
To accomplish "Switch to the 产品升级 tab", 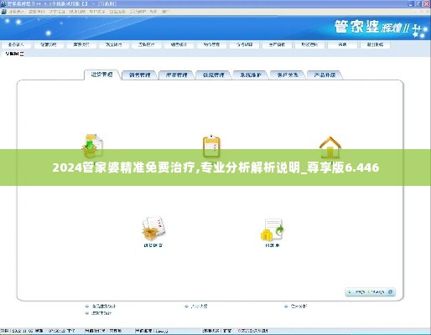I will 325,75.
